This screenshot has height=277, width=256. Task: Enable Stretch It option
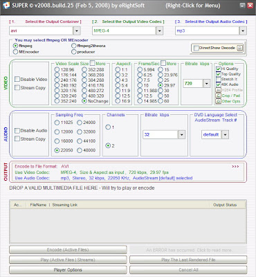click(x=218, y=80)
